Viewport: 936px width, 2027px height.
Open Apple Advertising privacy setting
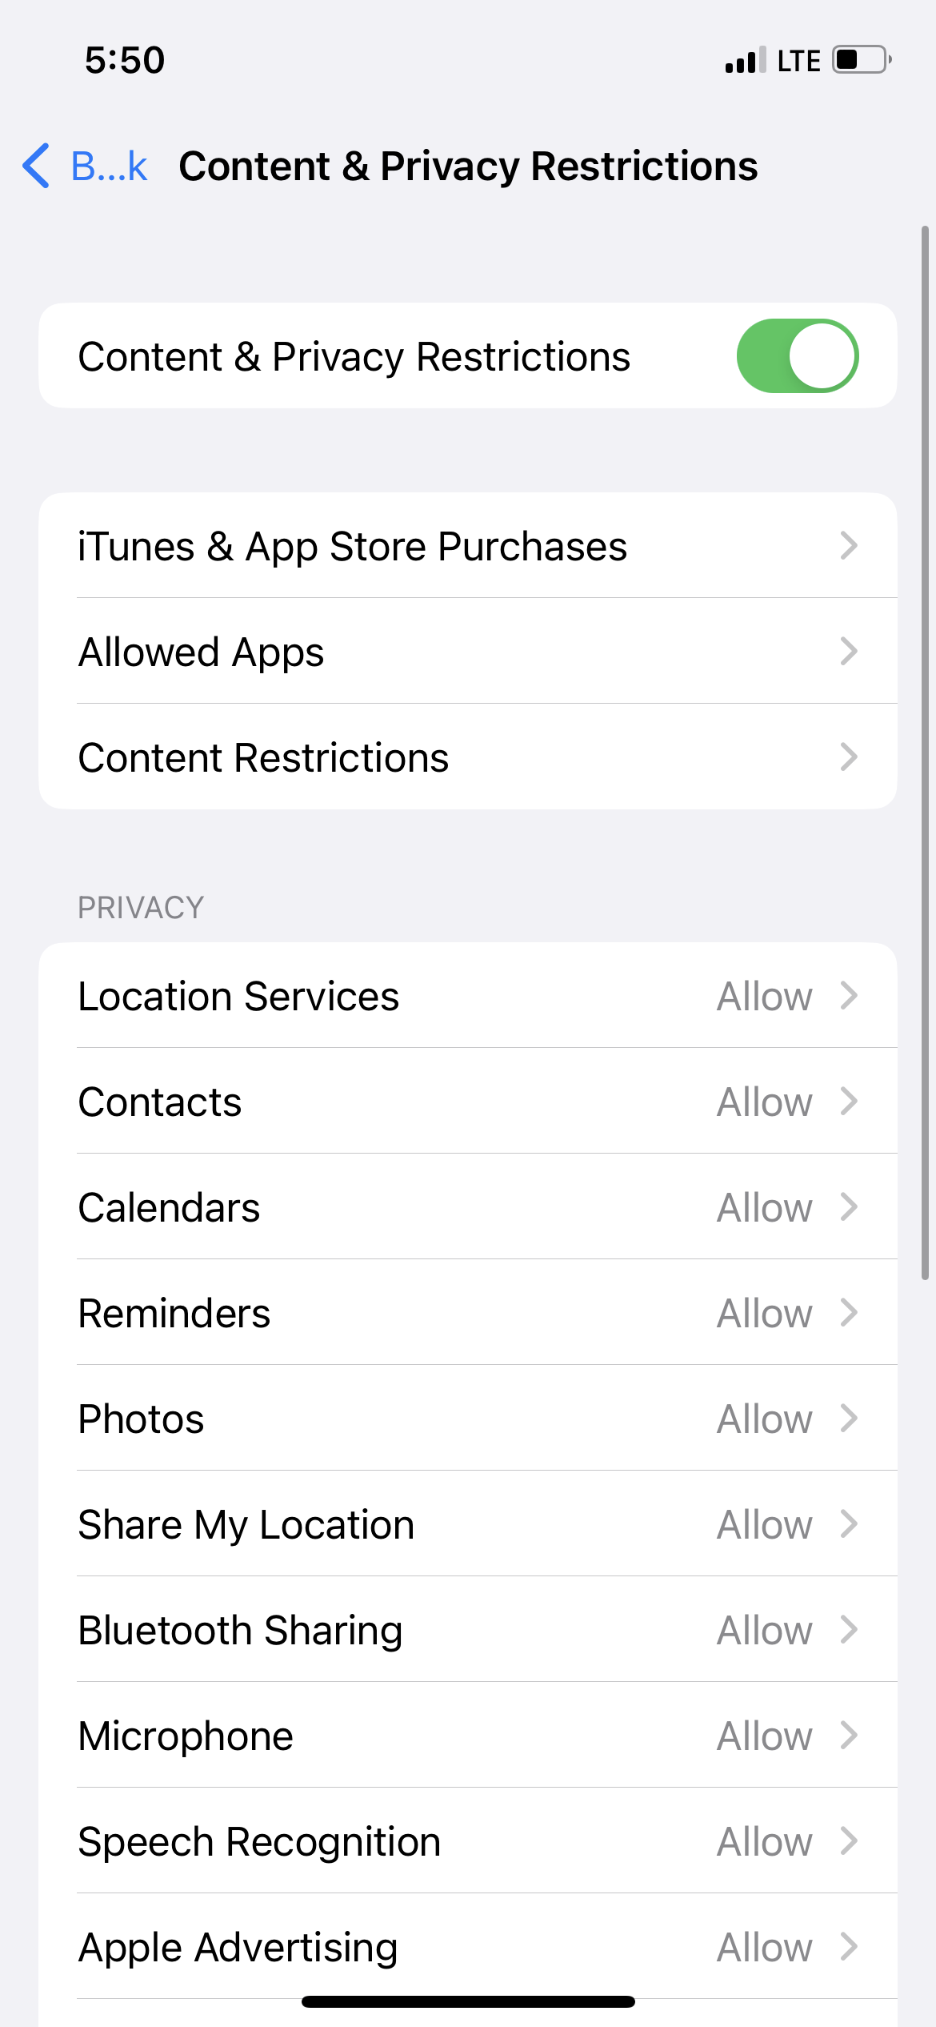pos(468,1947)
